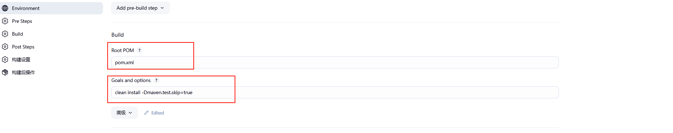The image size is (673, 133).
Task: Click the chevron on the 高级 button
Action: pos(131,113)
